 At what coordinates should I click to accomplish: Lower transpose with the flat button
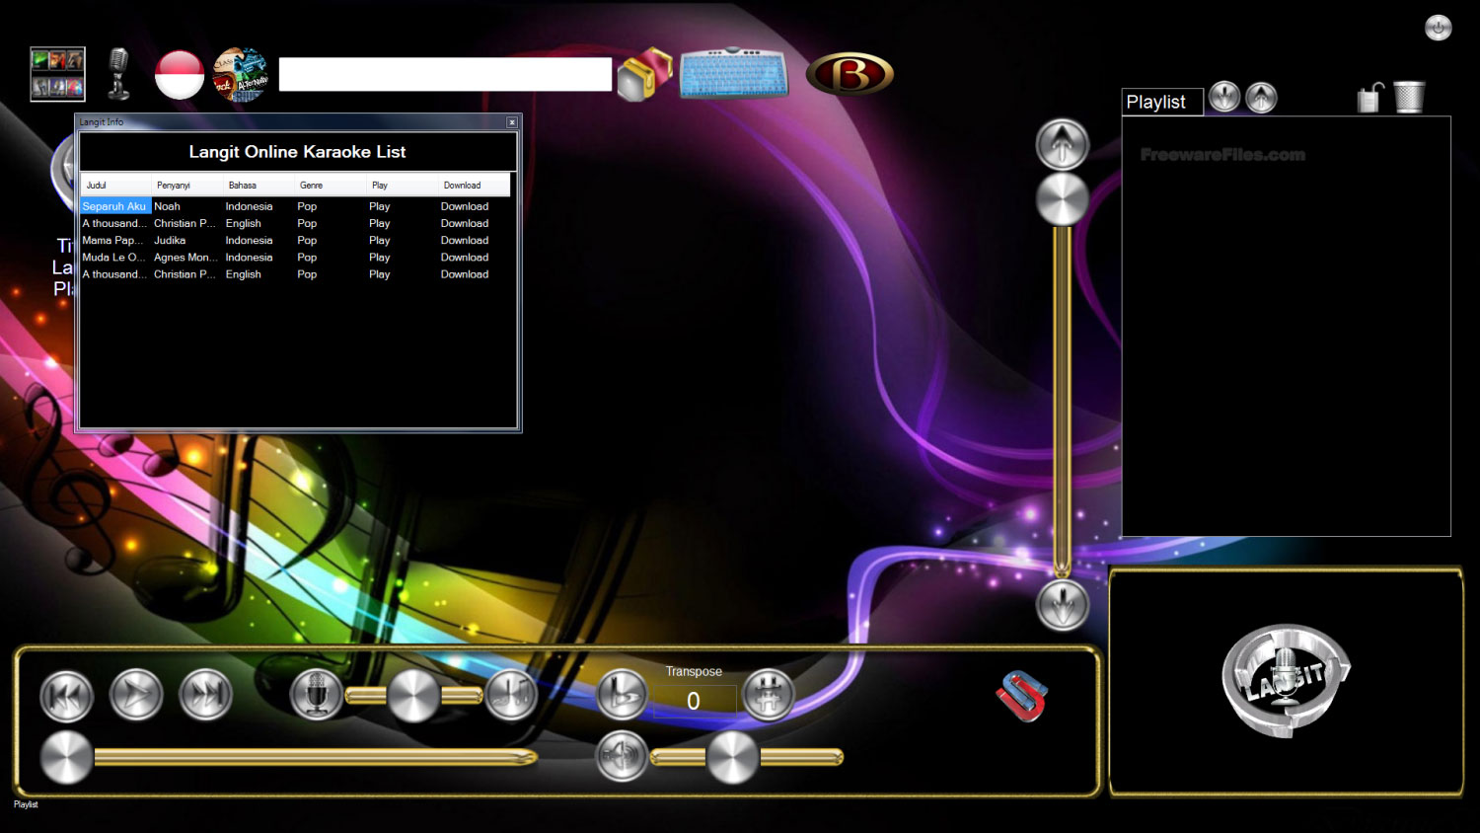coord(623,695)
